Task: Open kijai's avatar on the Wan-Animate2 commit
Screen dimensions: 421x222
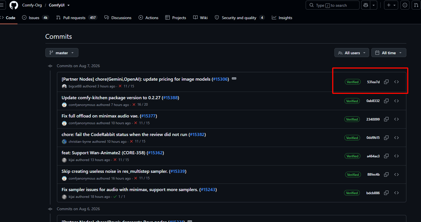Action: [x=64, y=160]
